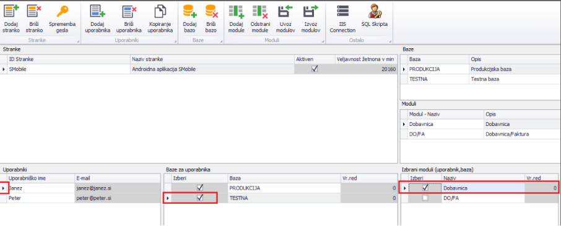The width and height of the screenshot is (561, 226).
Task: Expand Uporabniki ribbon group launcher
Action: click(x=175, y=42)
